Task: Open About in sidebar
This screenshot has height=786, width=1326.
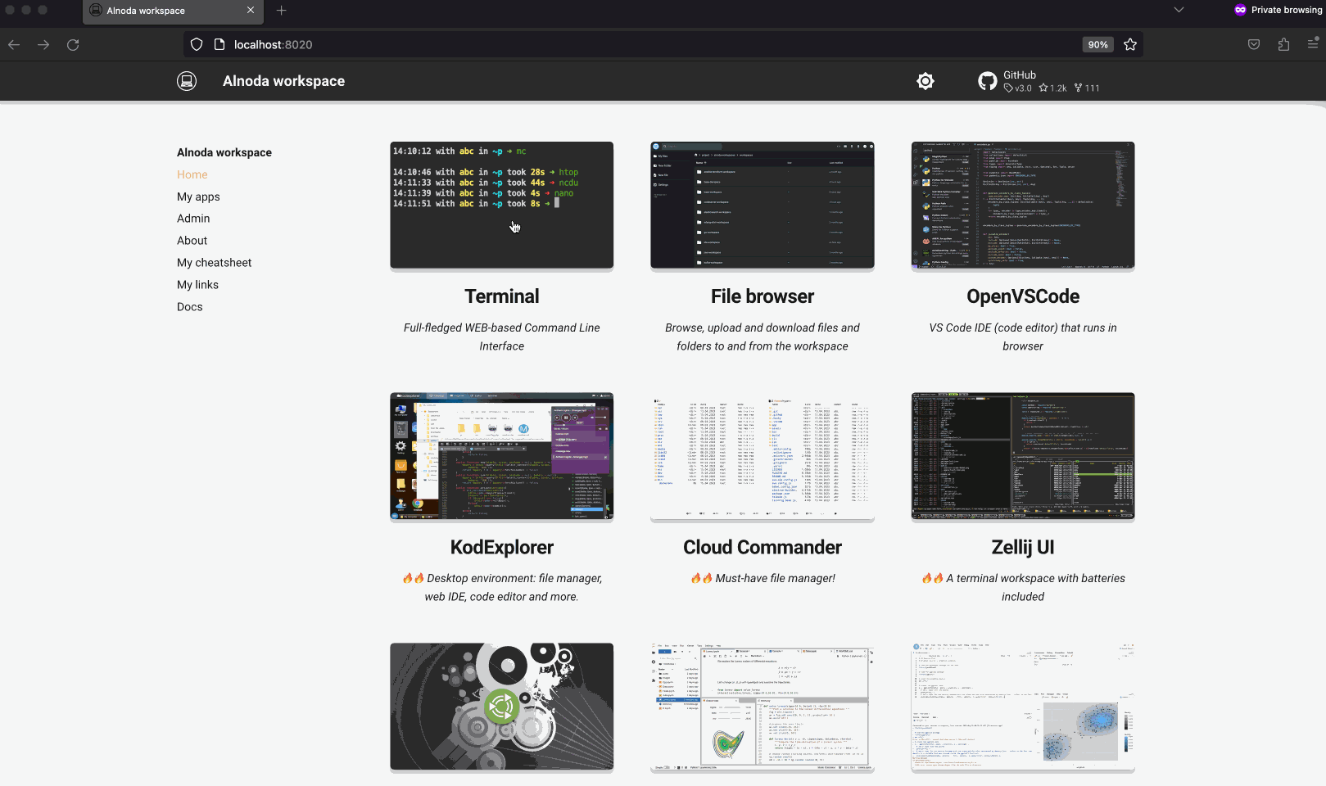Action: [x=192, y=241]
